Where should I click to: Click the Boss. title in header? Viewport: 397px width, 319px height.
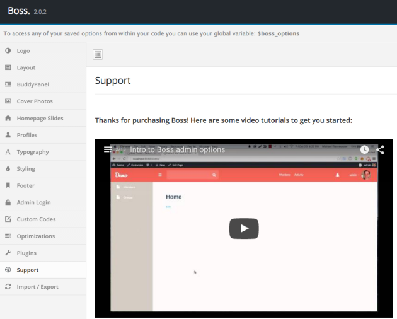click(x=19, y=11)
